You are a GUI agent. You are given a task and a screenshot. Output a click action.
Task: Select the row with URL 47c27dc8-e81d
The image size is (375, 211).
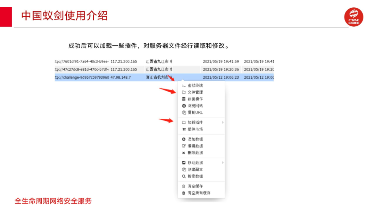coord(164,69)
